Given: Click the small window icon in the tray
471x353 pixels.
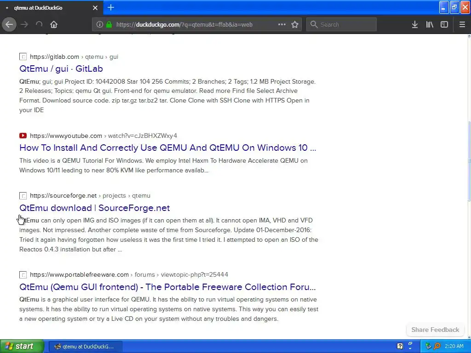Looking at the screenshot, I should (410, 344).
